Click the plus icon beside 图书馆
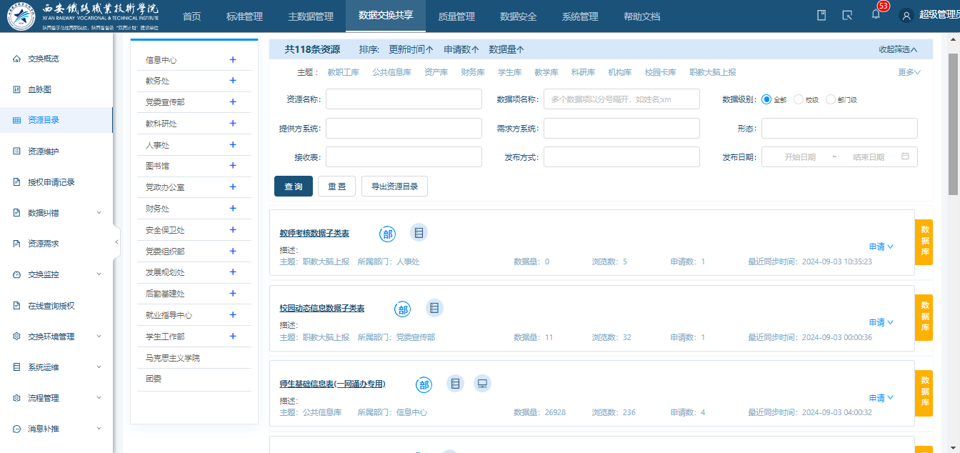Viewport: 960px width, 453px height. (233, 166)
